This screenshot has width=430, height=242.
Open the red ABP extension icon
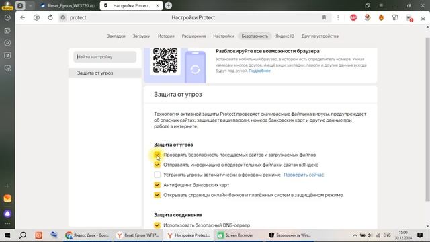coord(353,18)
